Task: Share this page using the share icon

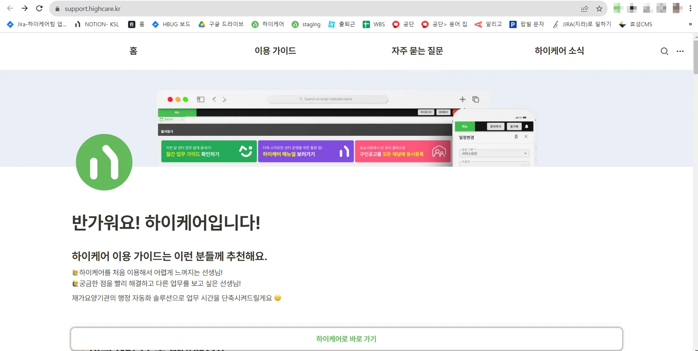Action: (585, 9)
